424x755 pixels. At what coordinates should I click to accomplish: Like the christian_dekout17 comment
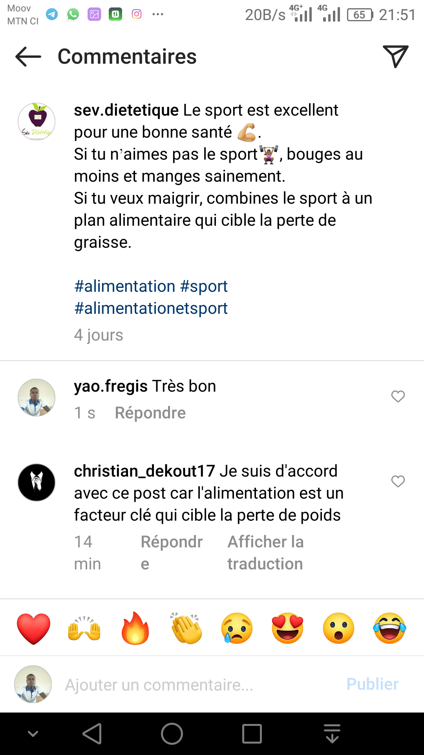click(x=398, y=481)
